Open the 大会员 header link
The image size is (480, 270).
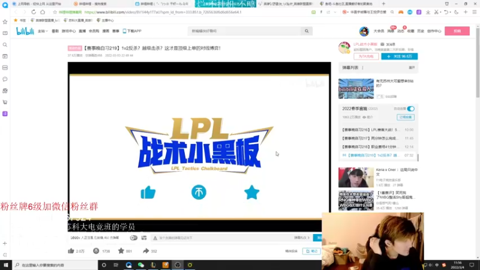(x=379, y=31)
